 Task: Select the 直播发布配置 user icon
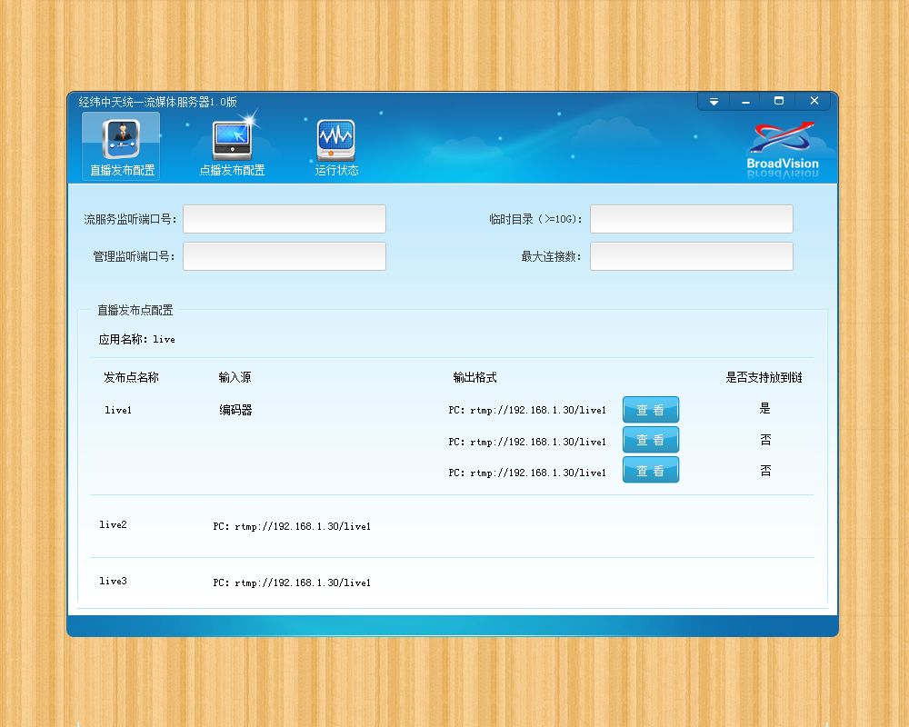119,137
